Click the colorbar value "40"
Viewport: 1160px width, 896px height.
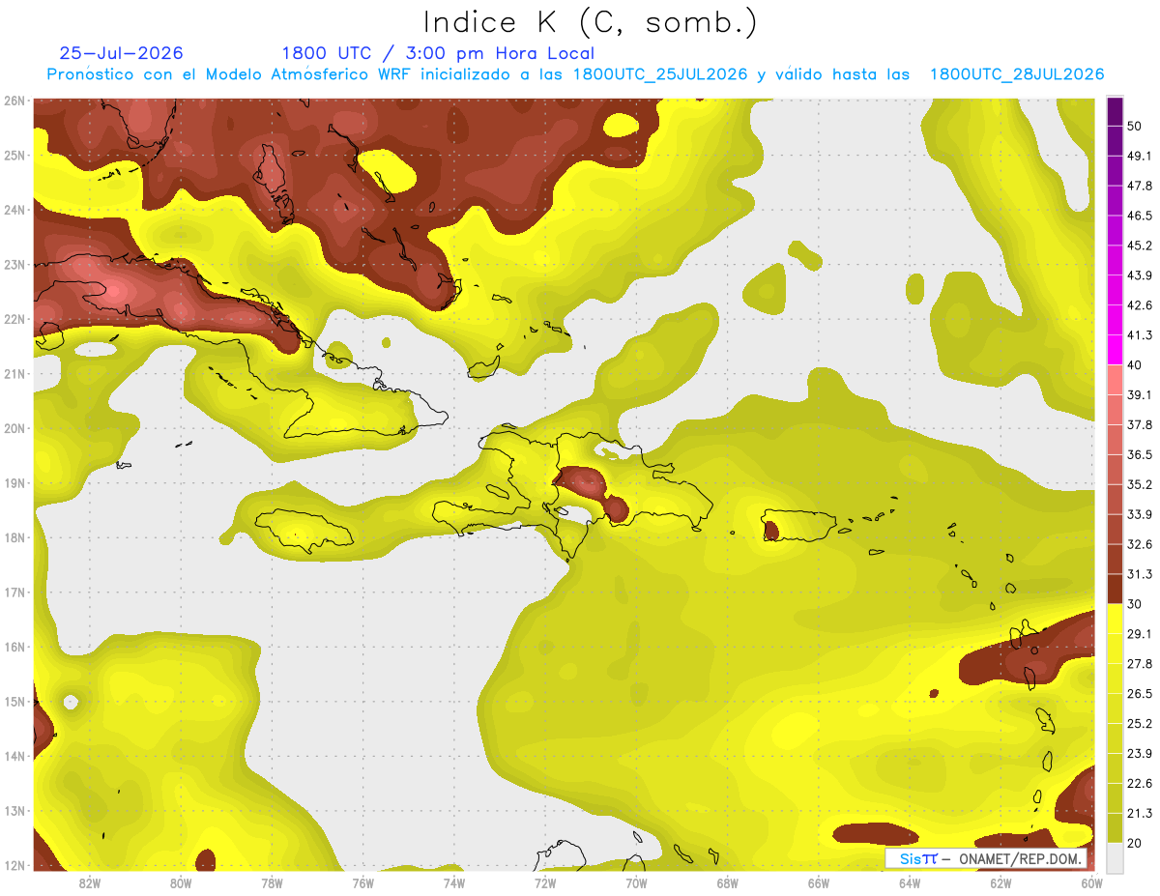(1135, 365)
